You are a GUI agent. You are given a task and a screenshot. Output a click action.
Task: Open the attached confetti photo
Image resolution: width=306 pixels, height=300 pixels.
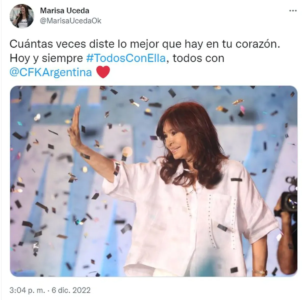click(x=154, y=181)
